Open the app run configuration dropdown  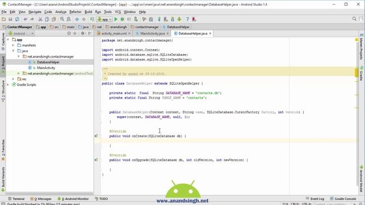coord(105,19)
